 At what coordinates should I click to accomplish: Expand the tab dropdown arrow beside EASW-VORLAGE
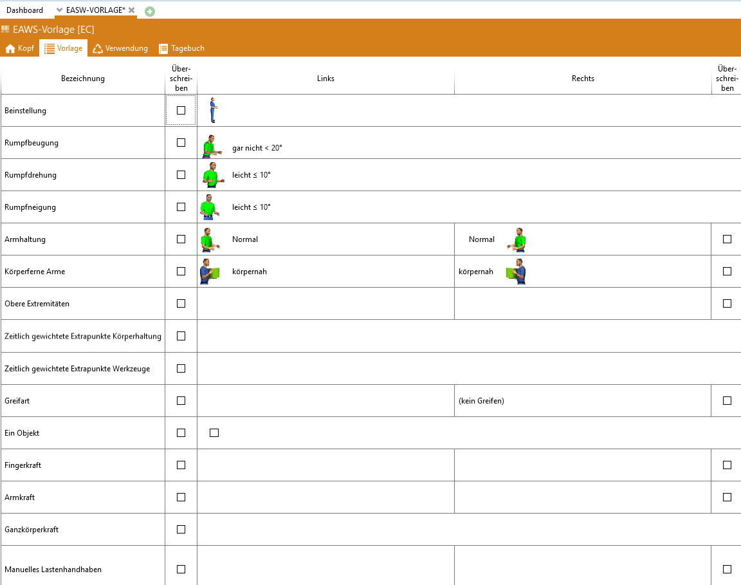click(60, 10)
